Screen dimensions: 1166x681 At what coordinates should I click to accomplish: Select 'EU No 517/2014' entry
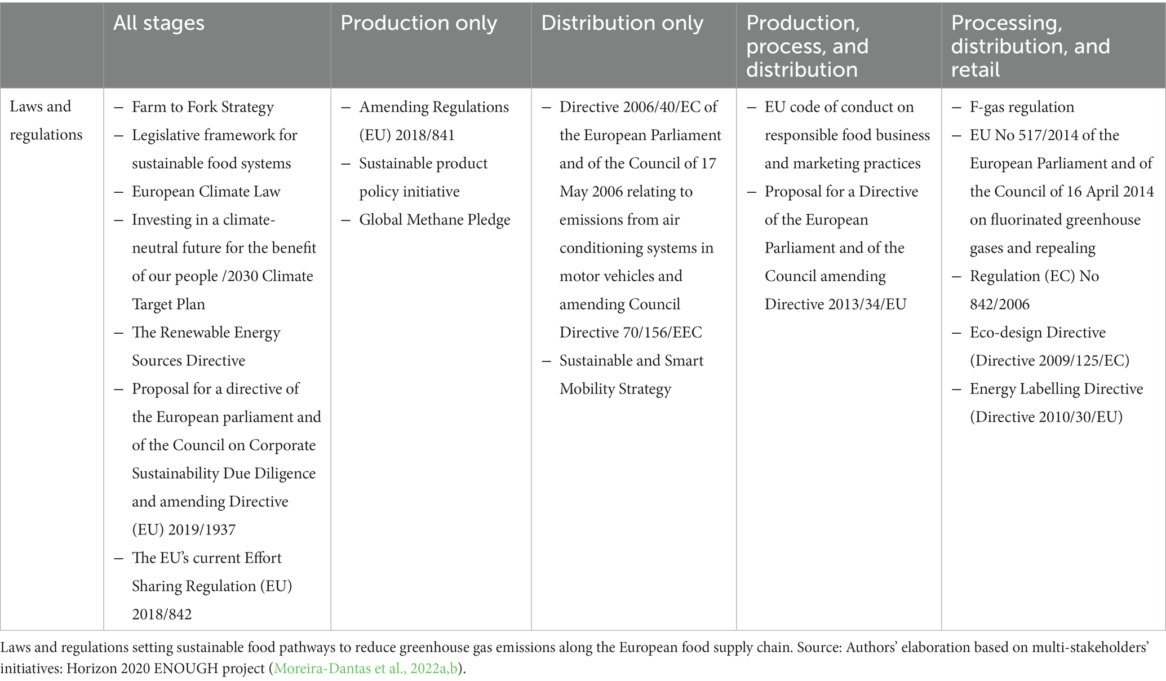1062,192
